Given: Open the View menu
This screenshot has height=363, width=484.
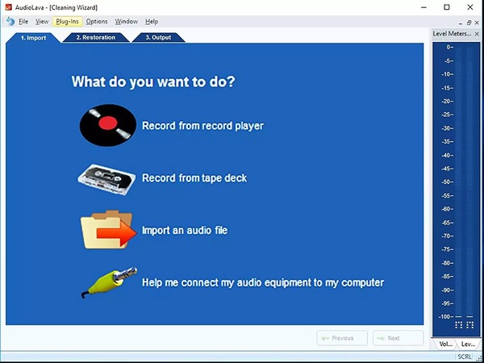Looking at the screenshot, I should (x=42, y=21).
